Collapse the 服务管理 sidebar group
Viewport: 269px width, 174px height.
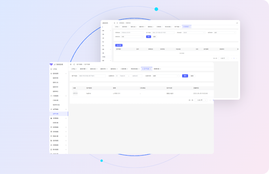(x=67, y=74)
